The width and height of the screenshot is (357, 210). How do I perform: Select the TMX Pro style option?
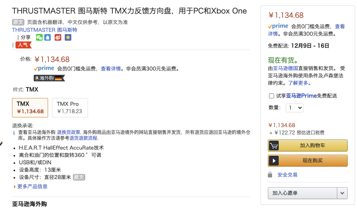click(x=70, y=108)
